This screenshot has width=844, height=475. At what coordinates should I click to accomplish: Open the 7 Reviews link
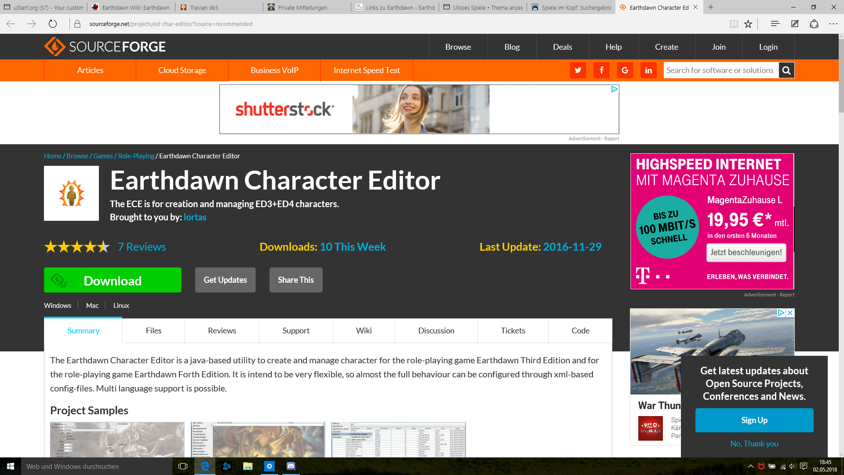[x=142, y=247]
